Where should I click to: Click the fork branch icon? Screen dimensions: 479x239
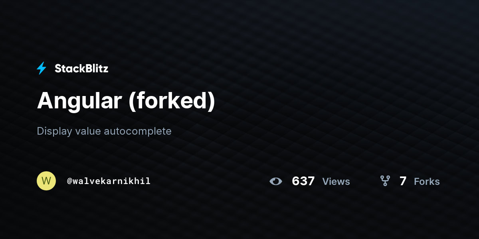point(385,181)
